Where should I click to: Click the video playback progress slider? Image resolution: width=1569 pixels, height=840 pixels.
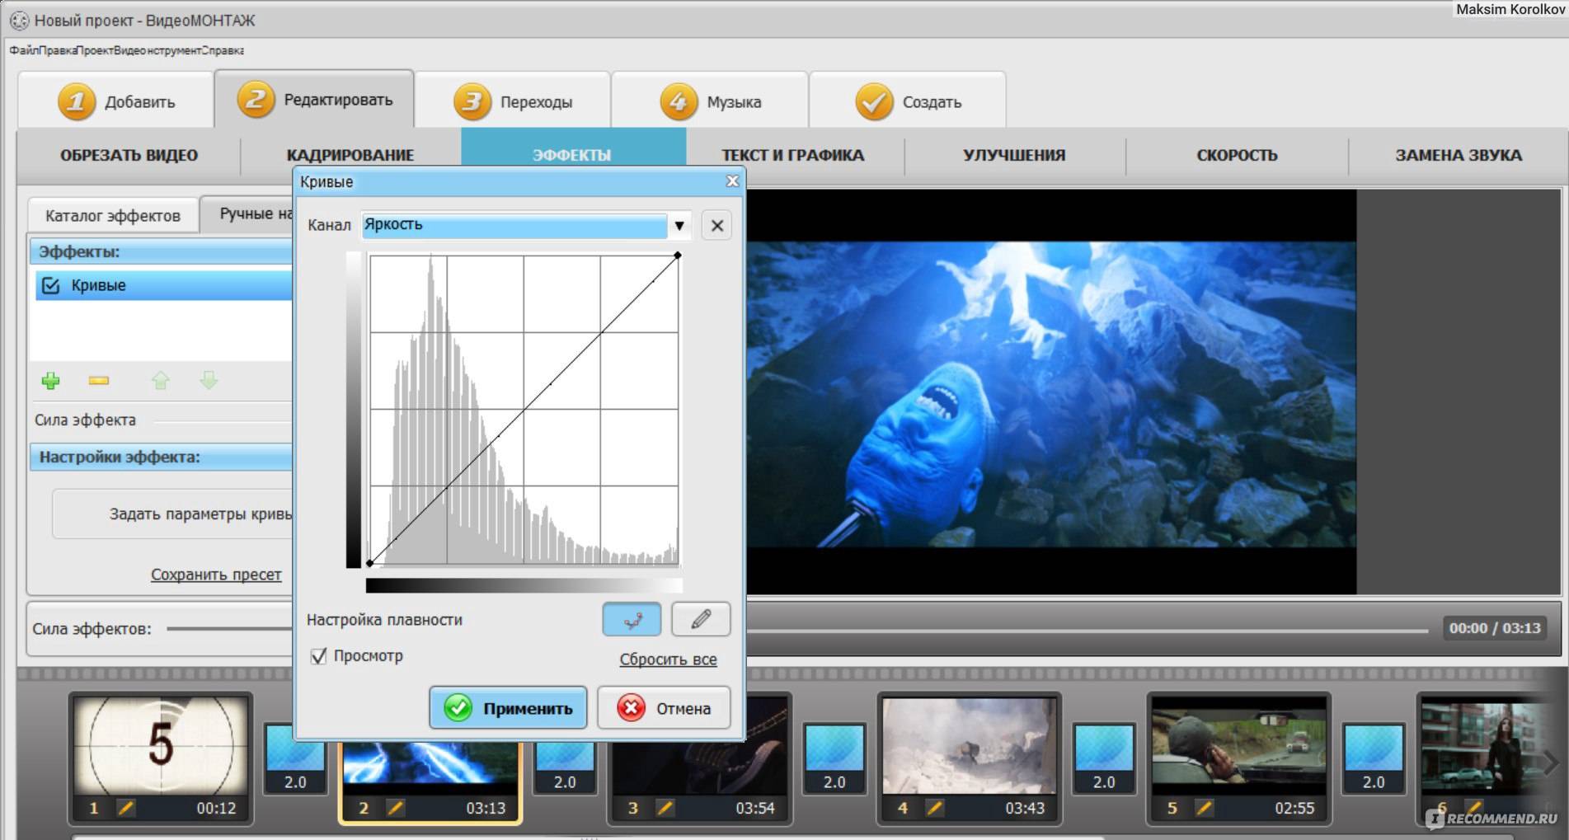coord(1088,631)
